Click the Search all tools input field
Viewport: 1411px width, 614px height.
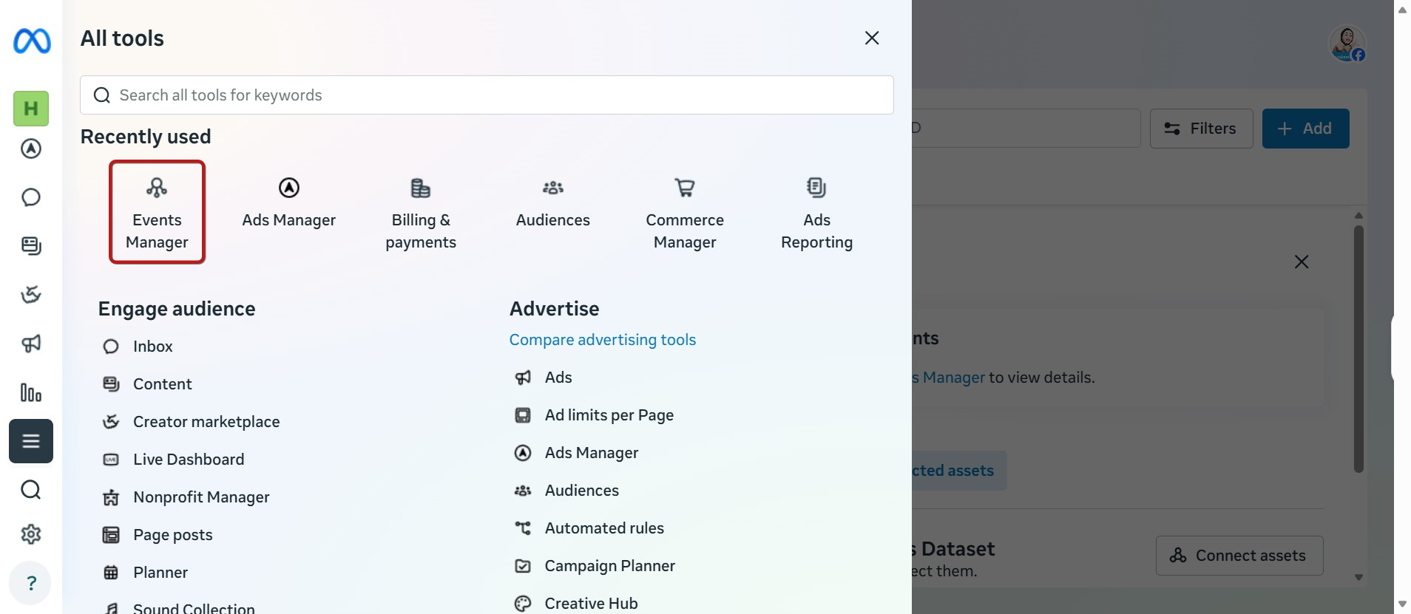[487, 95]
